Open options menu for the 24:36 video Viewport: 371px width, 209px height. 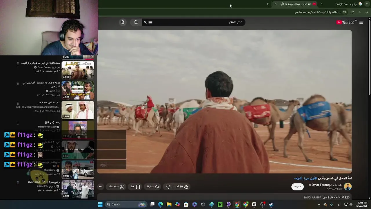(x=18, y=83)
